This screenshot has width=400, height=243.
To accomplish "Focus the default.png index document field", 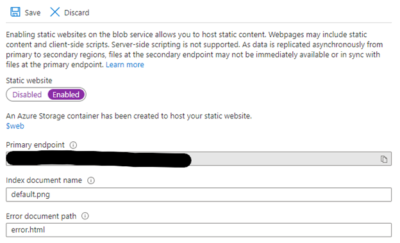I will (199, 194).
